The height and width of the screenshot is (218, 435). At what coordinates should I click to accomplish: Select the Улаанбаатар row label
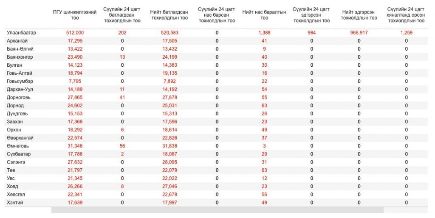point(21,33)
